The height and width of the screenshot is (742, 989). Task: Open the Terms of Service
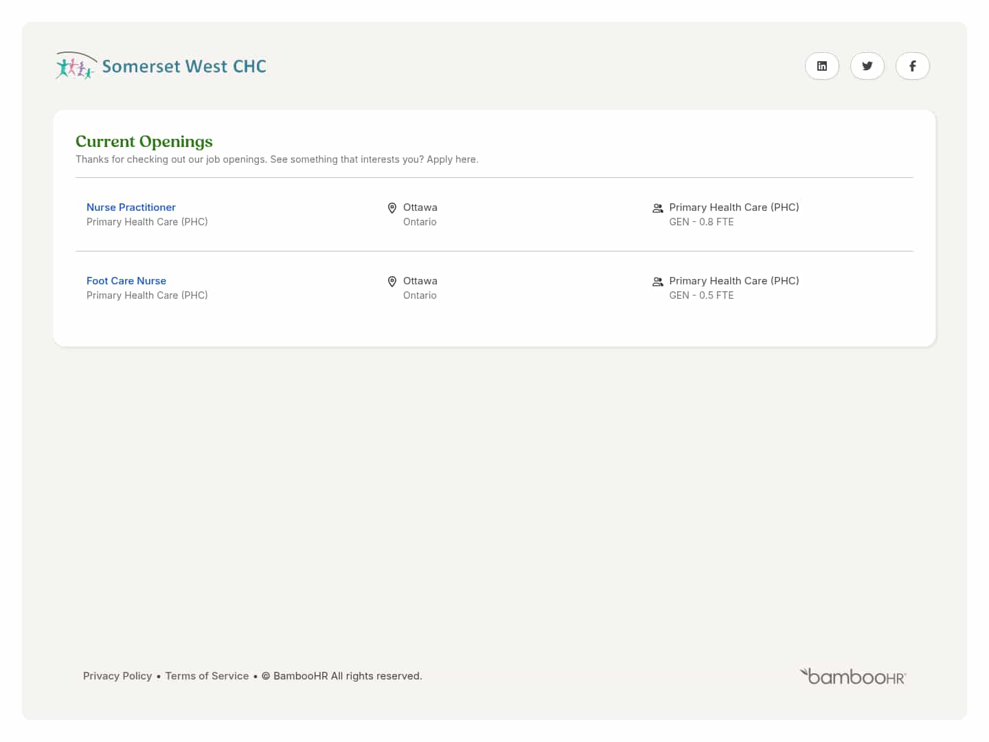207,676
